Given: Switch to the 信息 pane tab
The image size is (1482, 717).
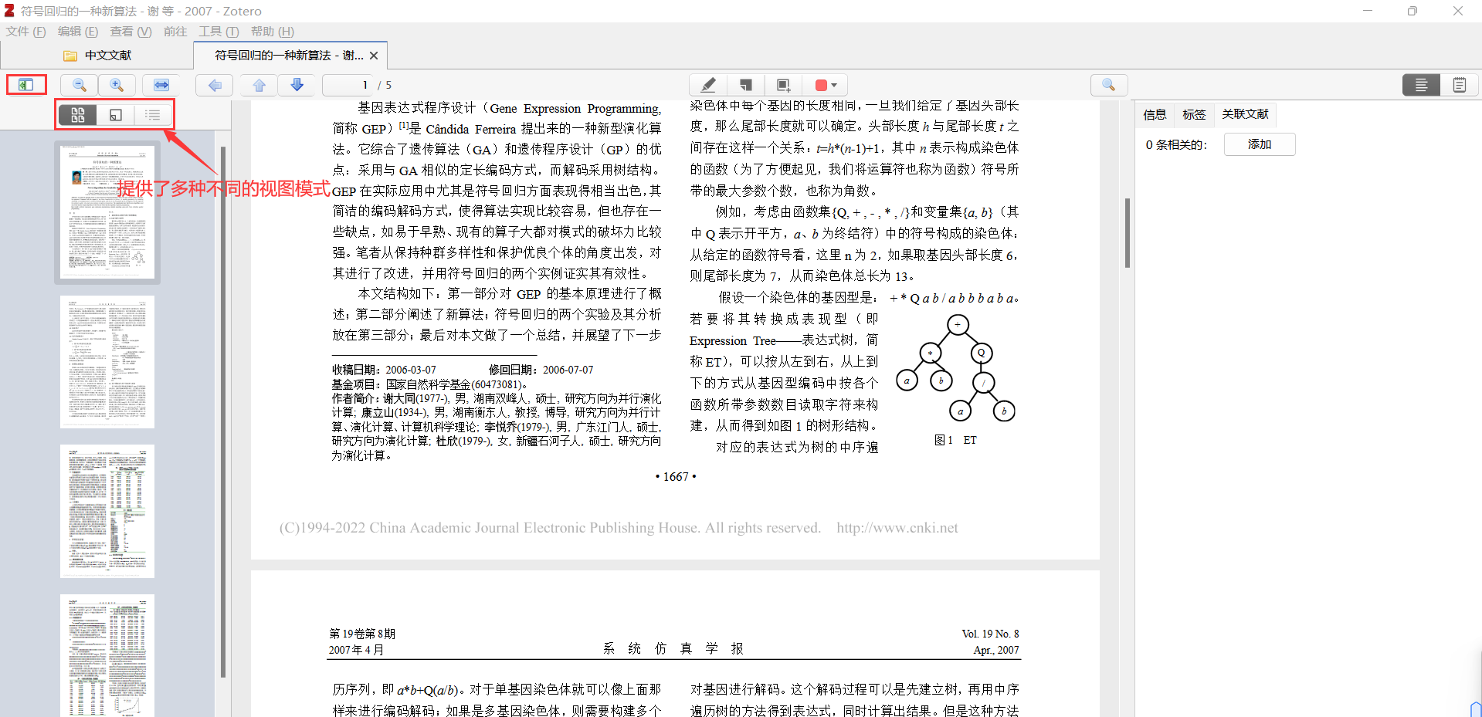Looking at the screenshot, I should [x=1155, y=115].
